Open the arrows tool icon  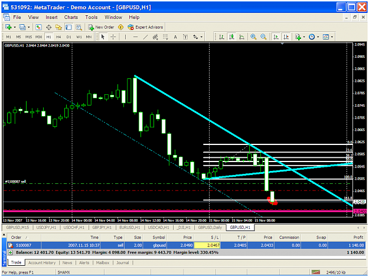[x=195, y=37]
